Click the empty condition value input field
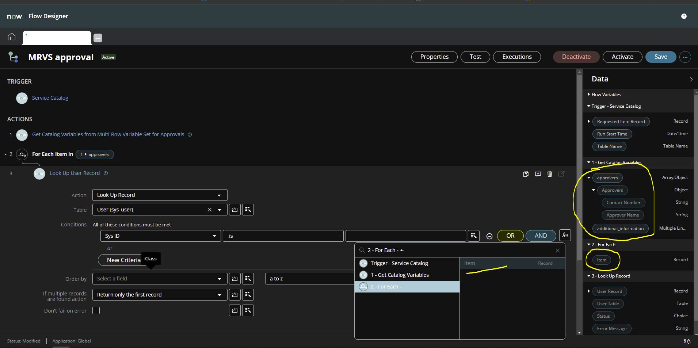The height and width of the screenshot is (348, 698). point(405,236)
